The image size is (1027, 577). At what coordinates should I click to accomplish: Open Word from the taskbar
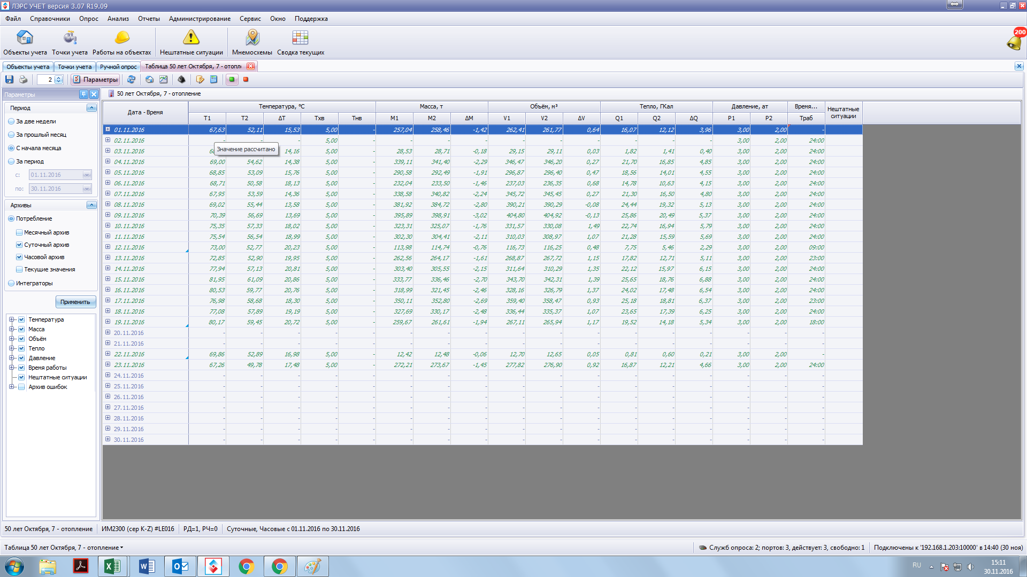tap(147, 566)
